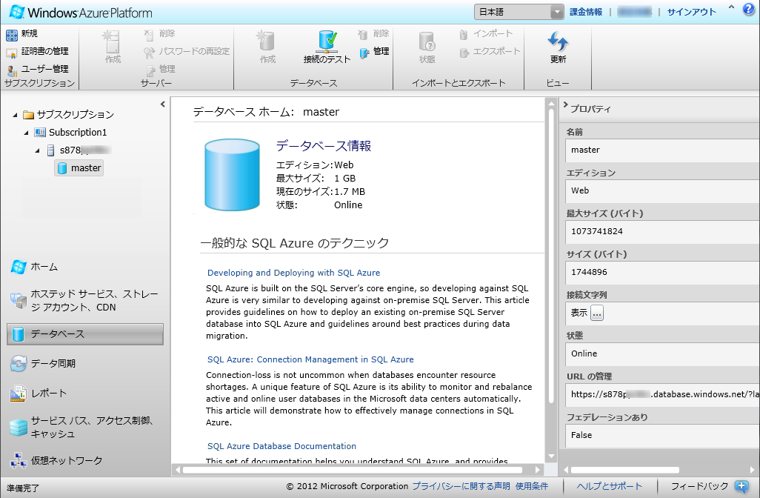Click the server 削除 delete icon

149,34
